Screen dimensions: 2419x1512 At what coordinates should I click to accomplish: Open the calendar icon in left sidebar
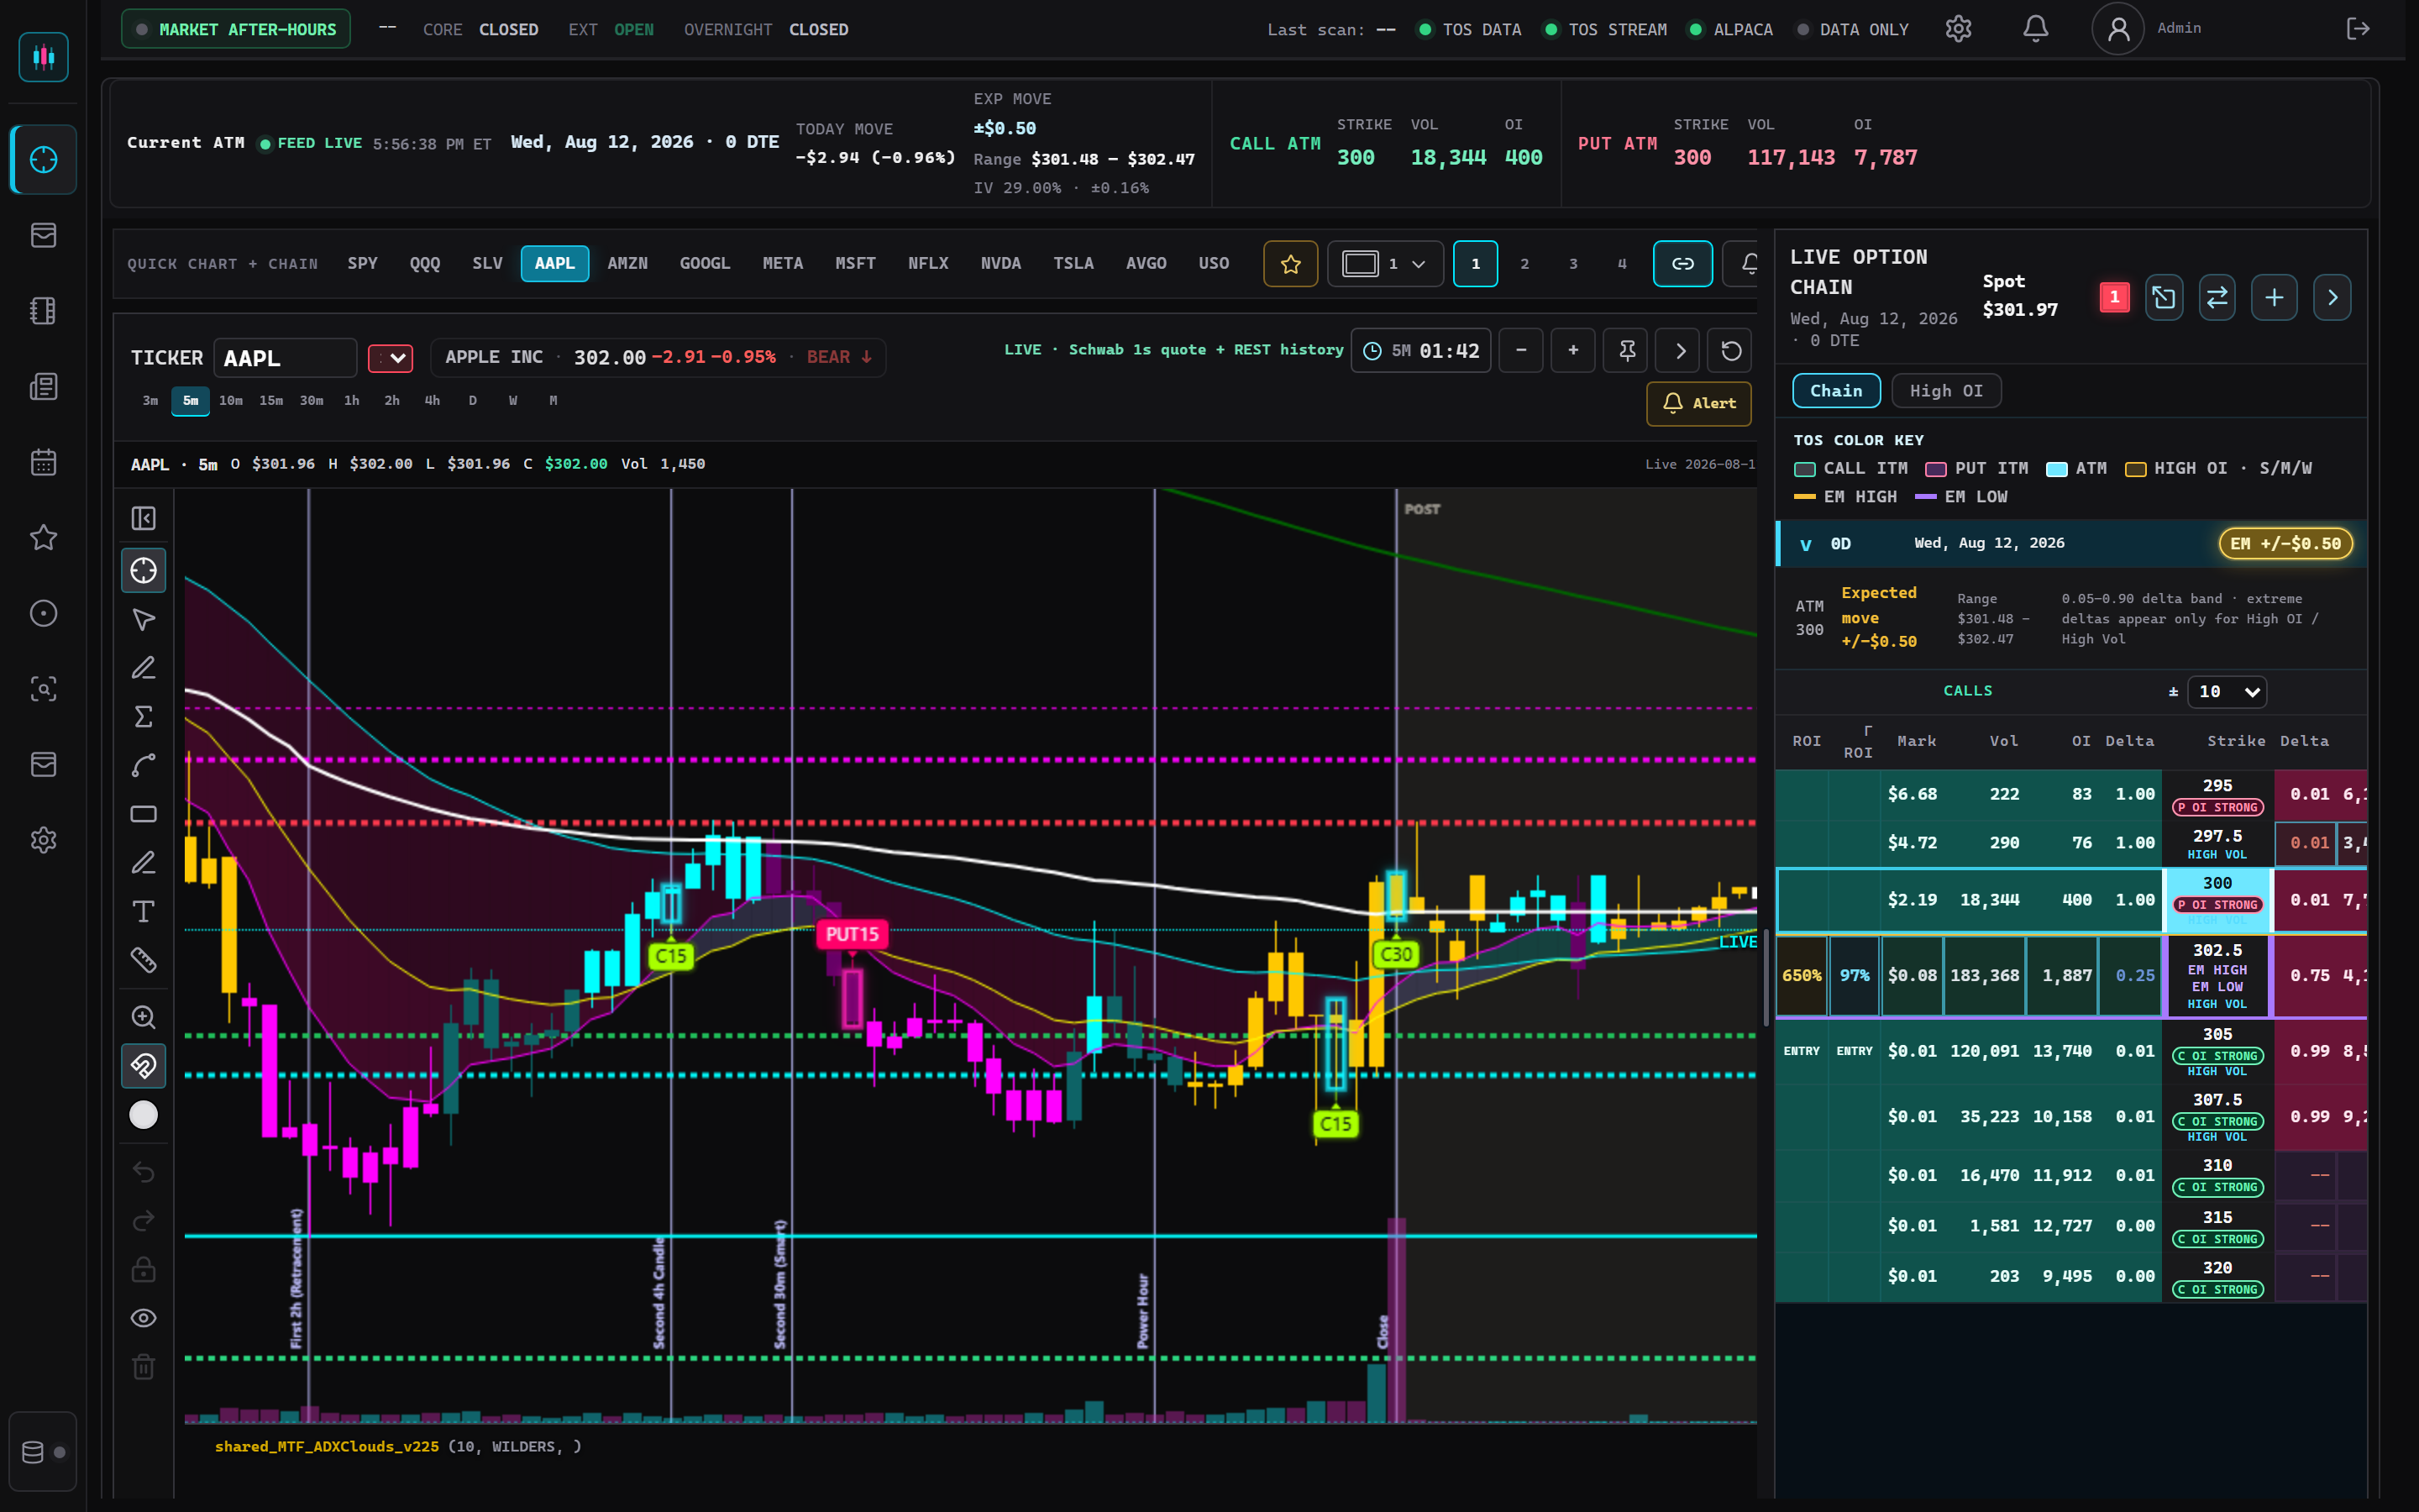coord(43,462)
